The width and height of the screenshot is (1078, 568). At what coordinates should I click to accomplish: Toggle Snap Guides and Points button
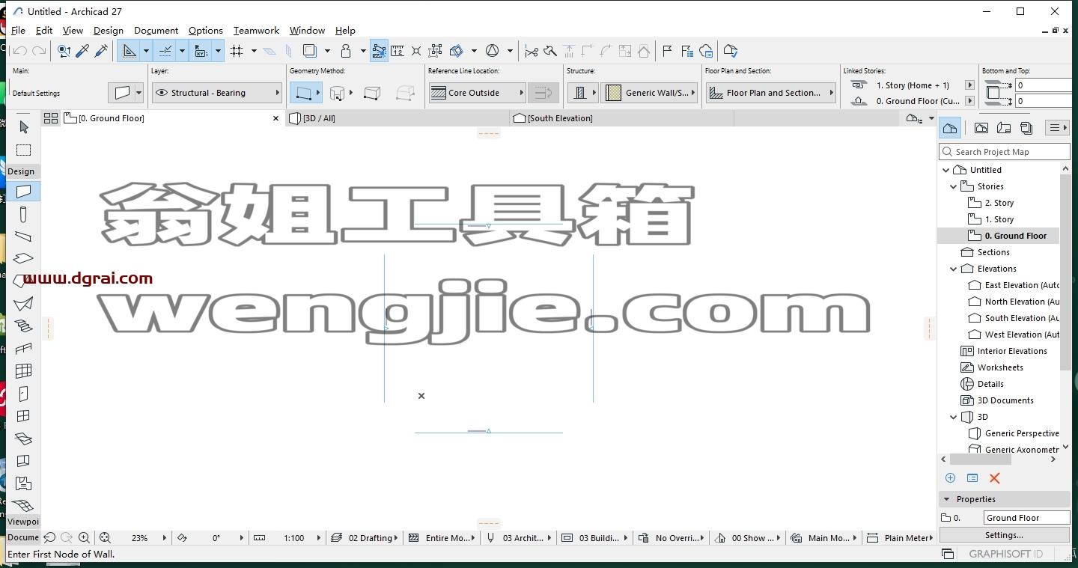(x=165, y=51)
